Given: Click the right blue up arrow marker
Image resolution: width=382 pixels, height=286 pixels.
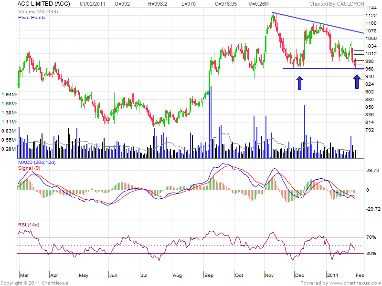Looking at the screenshot, I should point(357,82).
